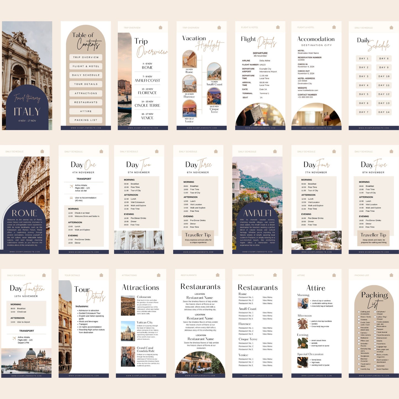
Task: Click the home icon on the Day One page
Action: (x=101, y=151)
